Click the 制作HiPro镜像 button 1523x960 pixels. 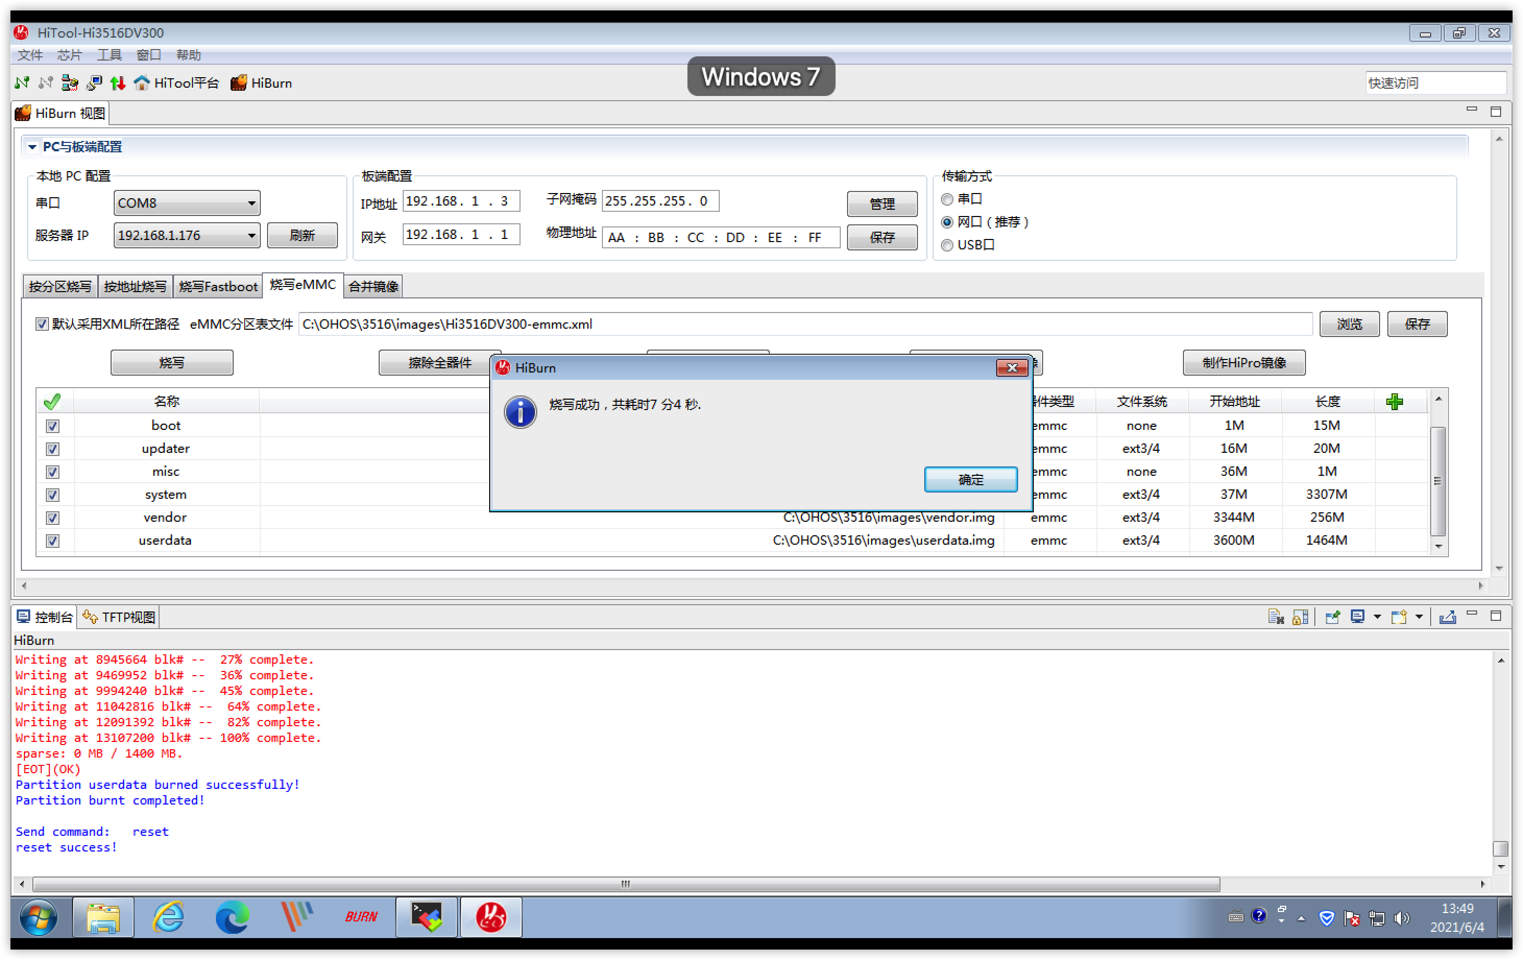[1243, 363]
